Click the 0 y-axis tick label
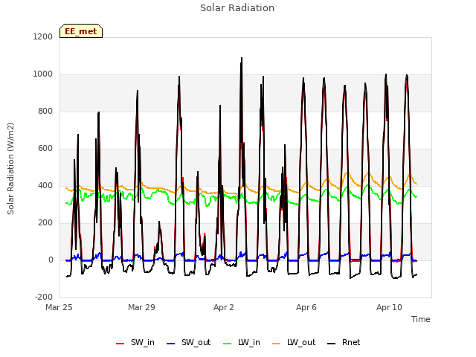Screen dimensions: 476x357 coord(51,260)
